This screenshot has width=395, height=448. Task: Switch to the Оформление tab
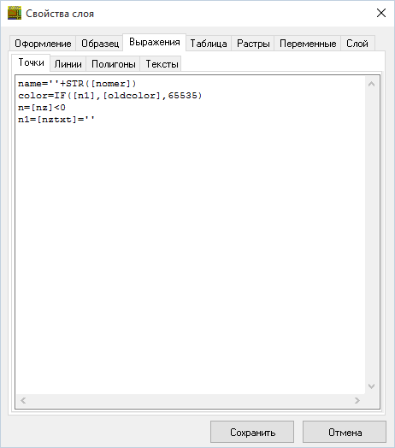point(43,44)
